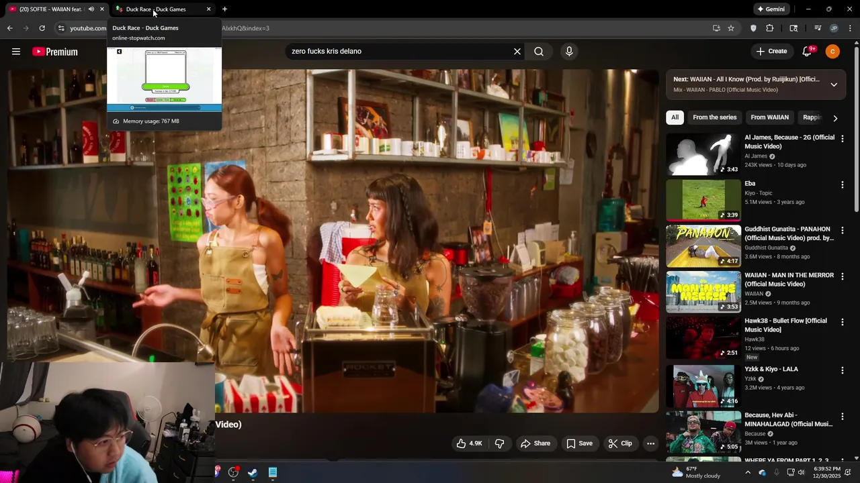Open the account avatar menu
The height and width of the screenshot is (483, 860).
point(832,51)
